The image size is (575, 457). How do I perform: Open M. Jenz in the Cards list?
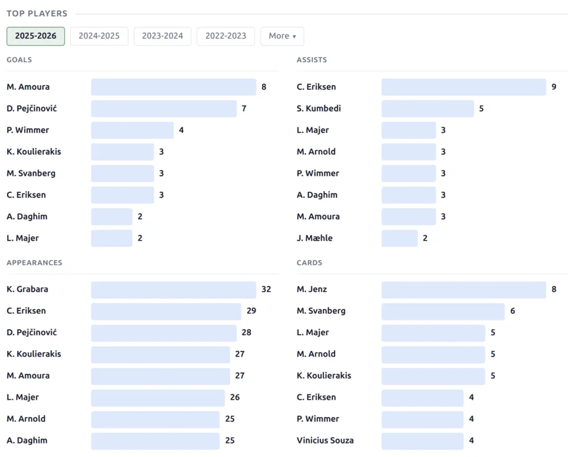pos(312,289)
